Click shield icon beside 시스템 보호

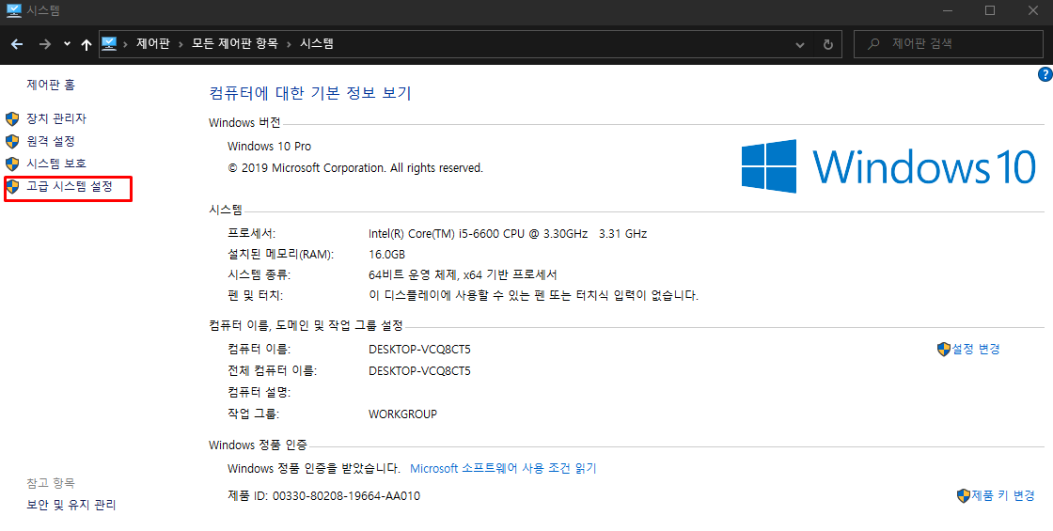point(12,164)
